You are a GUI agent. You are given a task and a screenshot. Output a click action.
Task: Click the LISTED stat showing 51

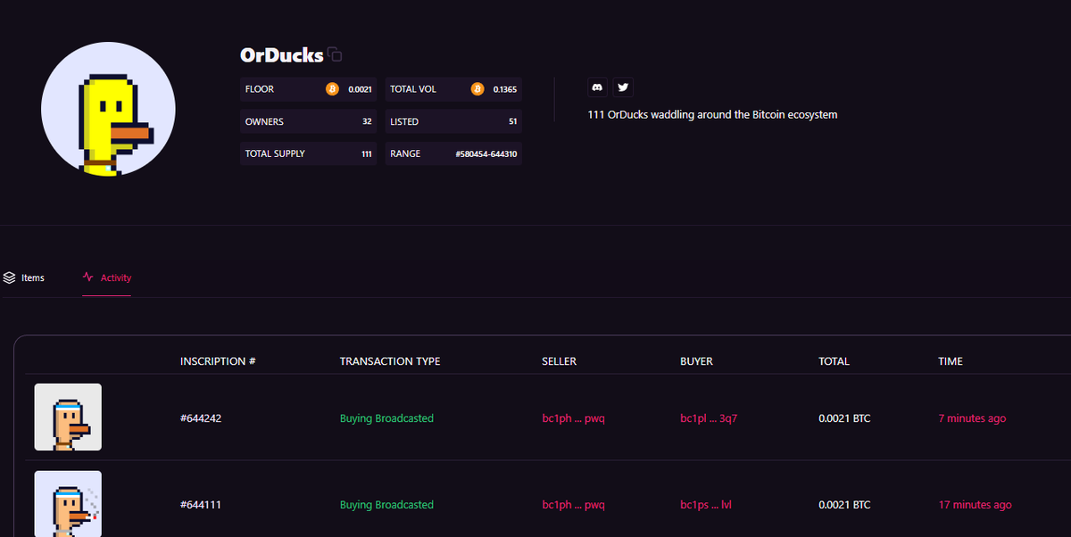pos(453,121)
